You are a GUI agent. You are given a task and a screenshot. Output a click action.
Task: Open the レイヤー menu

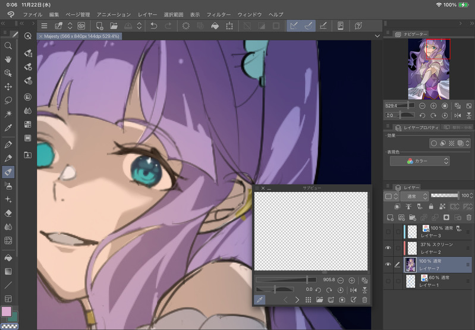147,14
